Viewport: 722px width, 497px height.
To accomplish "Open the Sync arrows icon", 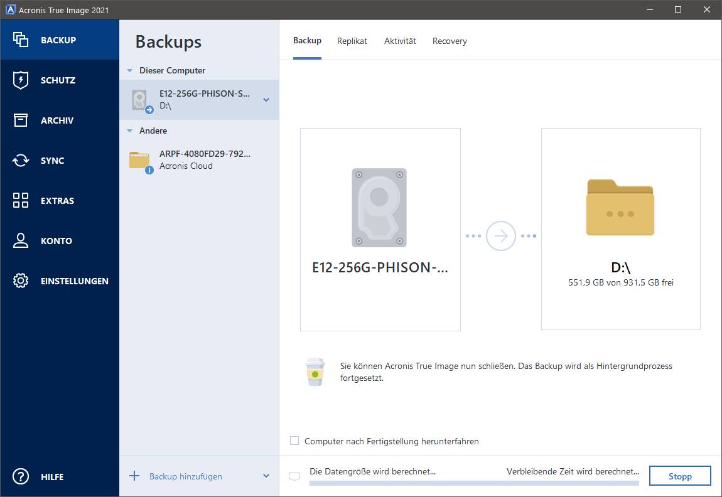I will coord(21,161).
